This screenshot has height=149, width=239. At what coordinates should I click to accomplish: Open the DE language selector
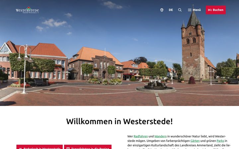point(171,10)
